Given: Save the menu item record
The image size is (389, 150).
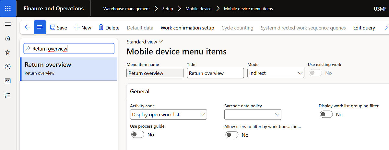Looking at the screenshot, I should (59, 28).
